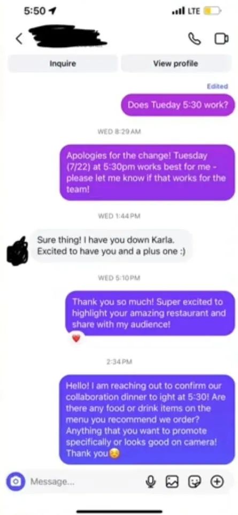This screenshot has height=515, width=238.
Task: Open the sticker and GIF picker
Action: click(194, 482)
